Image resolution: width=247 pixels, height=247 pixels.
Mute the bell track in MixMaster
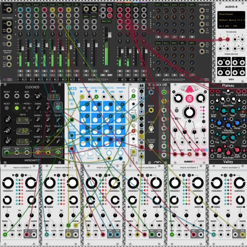click(x=20, y=71)
